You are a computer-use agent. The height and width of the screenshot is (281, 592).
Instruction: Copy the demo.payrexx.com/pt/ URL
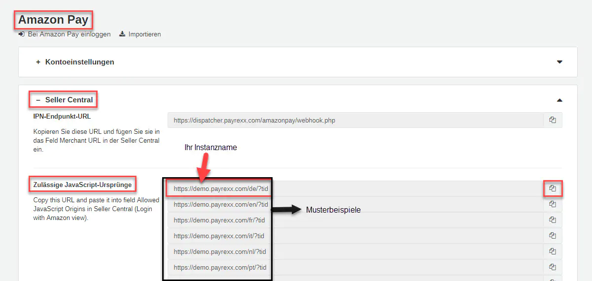click(x=553, y=267)
